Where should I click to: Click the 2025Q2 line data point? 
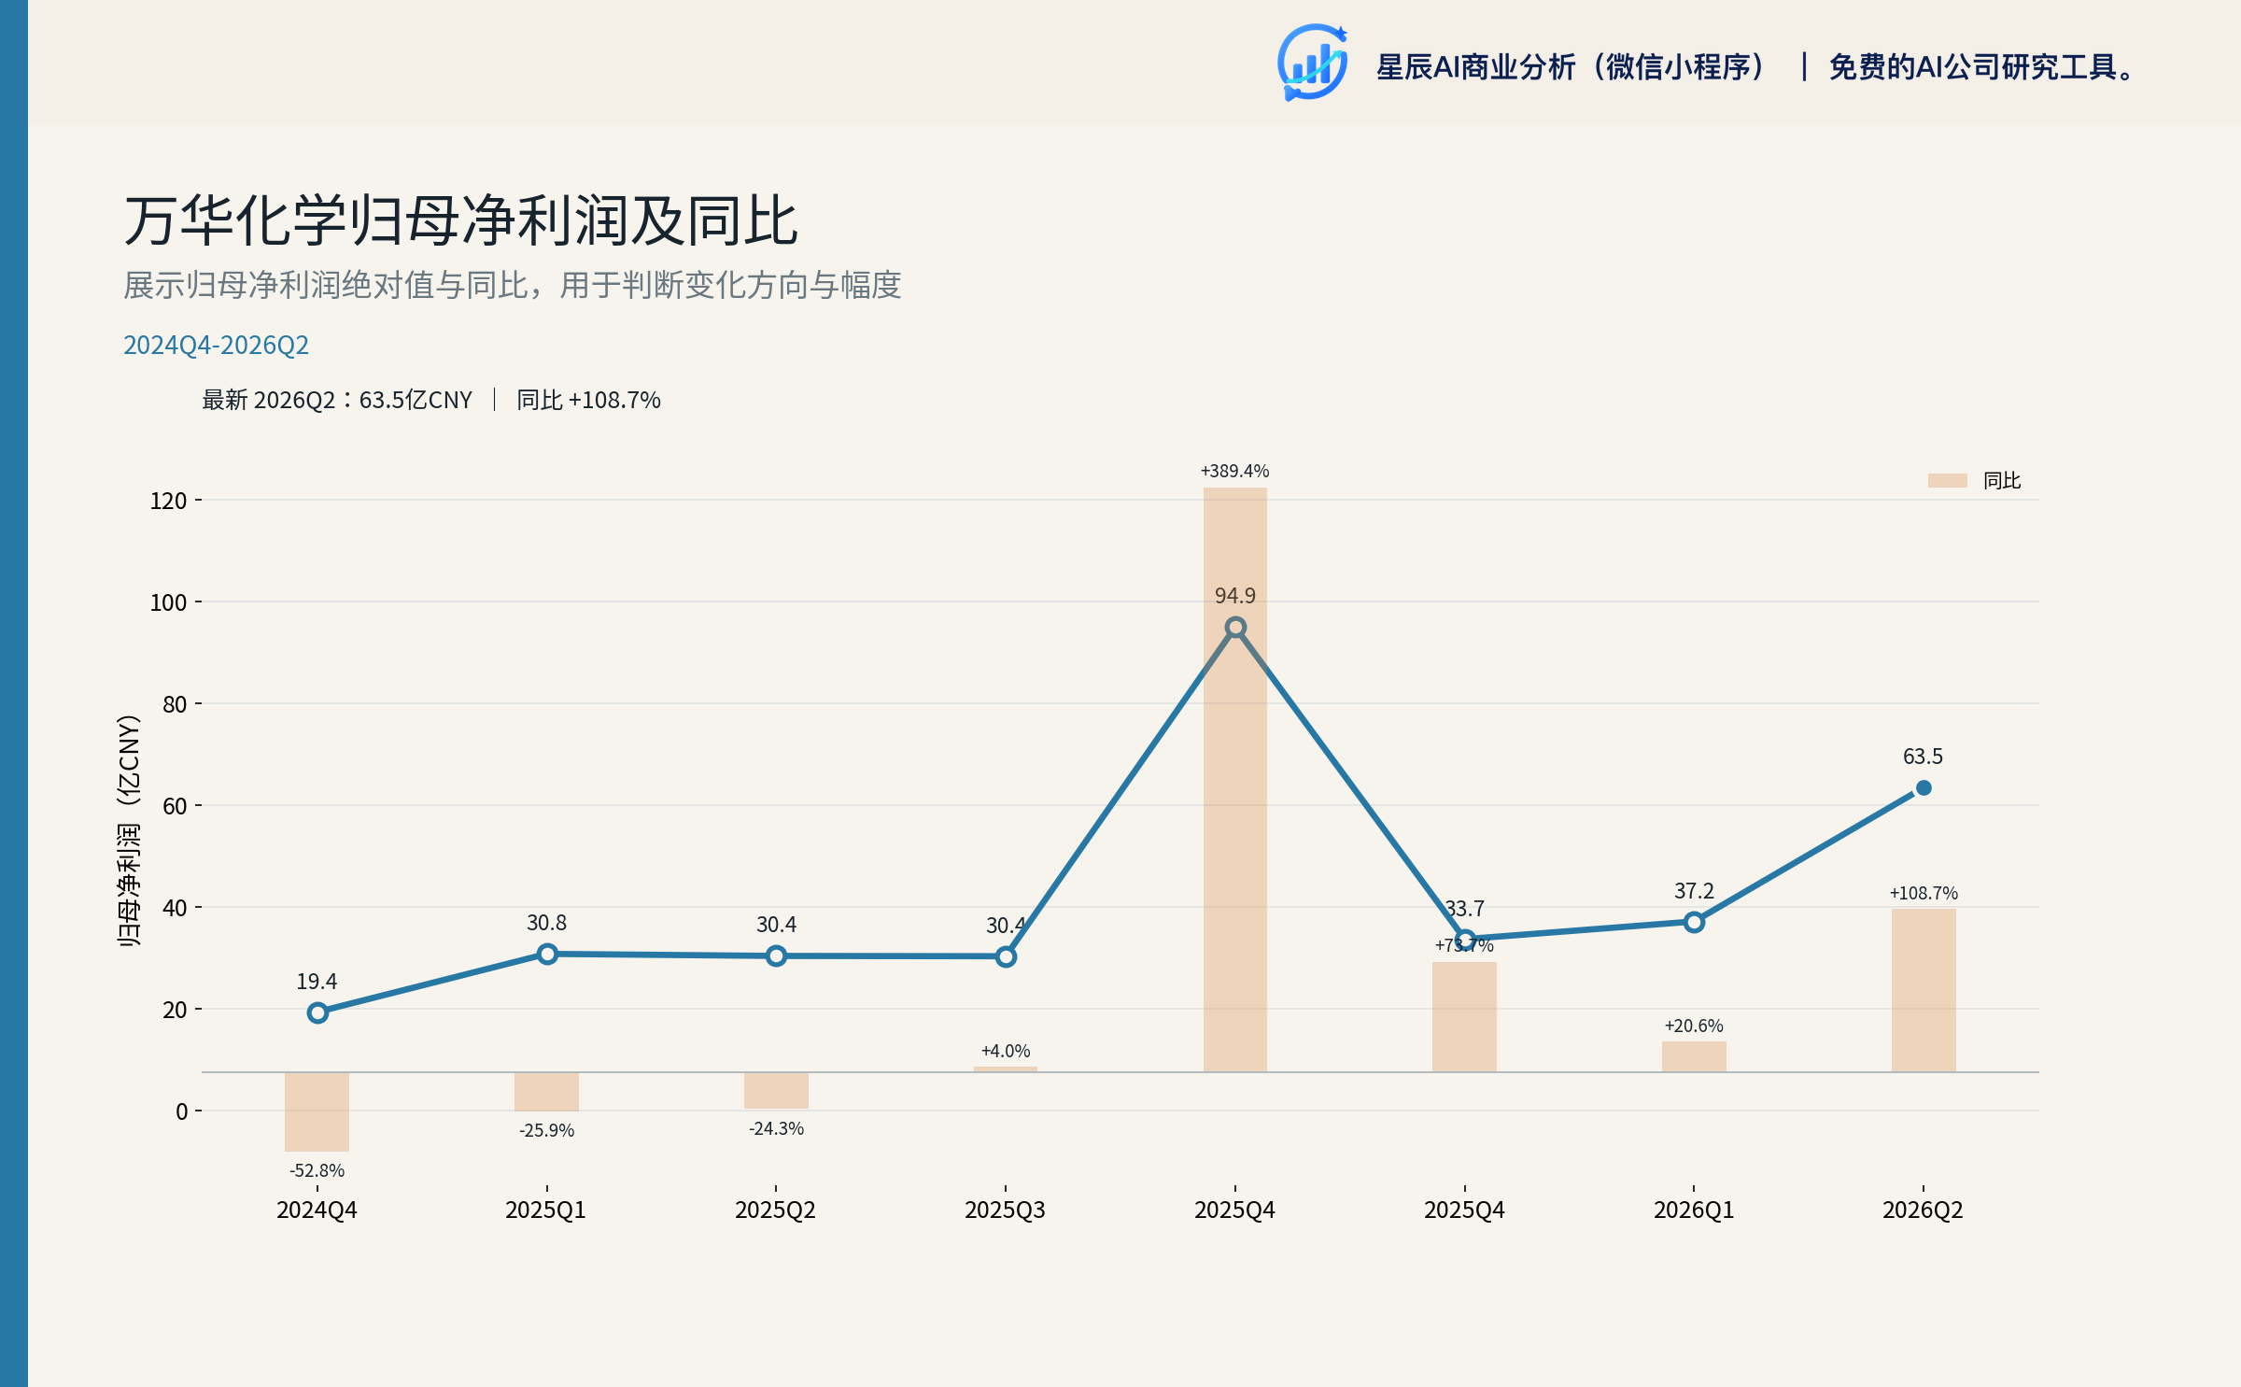pyautogui.click(x=776, y=955)
